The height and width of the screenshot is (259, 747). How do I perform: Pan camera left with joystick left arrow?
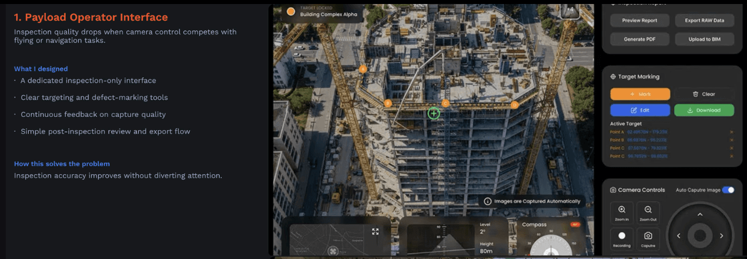(x=679, y=236)
